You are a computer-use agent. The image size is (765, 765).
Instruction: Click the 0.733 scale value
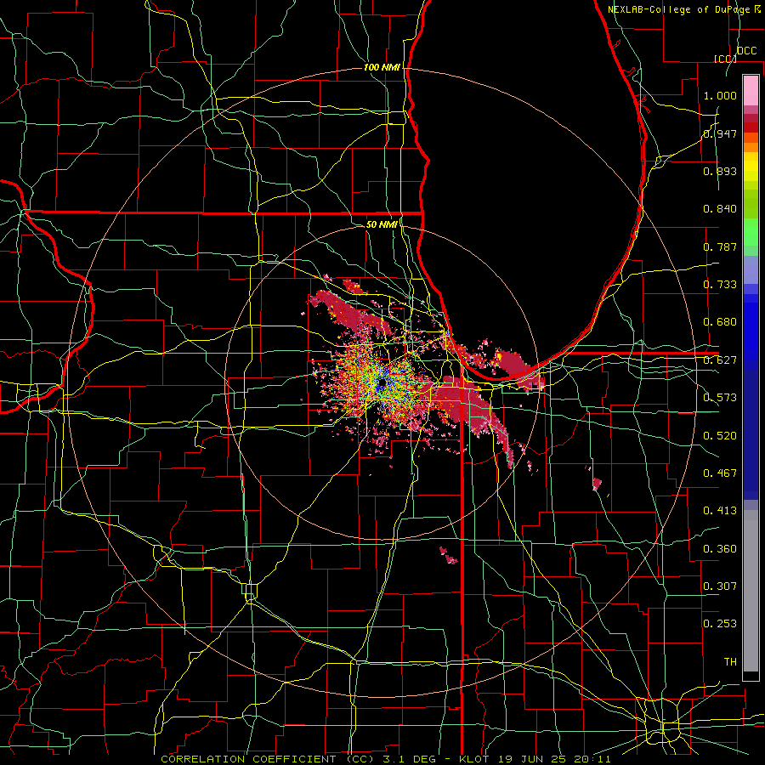(x=720, y=285)
